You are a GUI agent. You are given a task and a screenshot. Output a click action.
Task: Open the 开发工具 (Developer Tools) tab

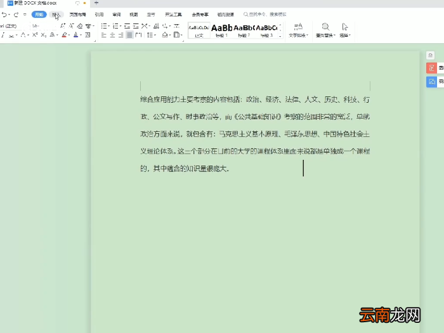point(173,15)
